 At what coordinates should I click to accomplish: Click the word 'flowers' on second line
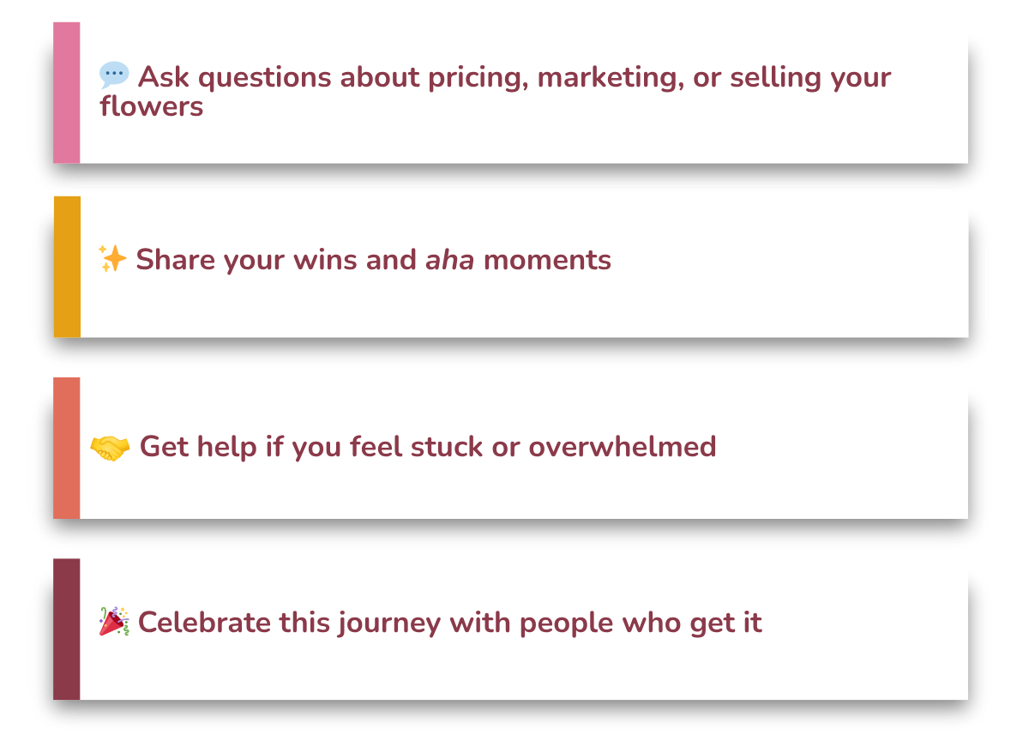point(152,106)
